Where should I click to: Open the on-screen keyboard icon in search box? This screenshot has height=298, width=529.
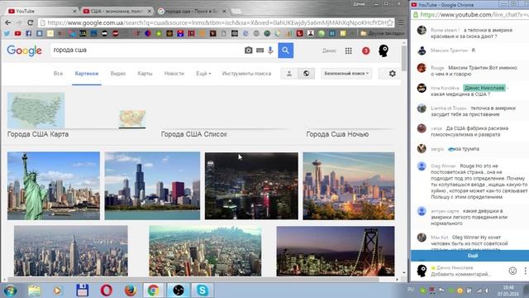pyautogui.click(x=260, y=50)
